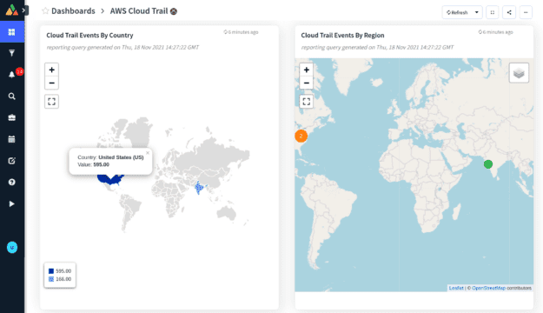Zoom out on the Region map

pyautogui.click(x=306, y=83)
